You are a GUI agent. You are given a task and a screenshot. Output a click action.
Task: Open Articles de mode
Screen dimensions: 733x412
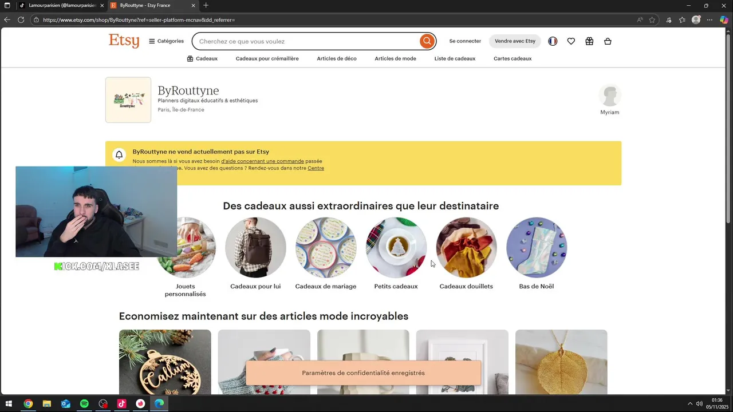pyautogui.click(x=395, y=58)
